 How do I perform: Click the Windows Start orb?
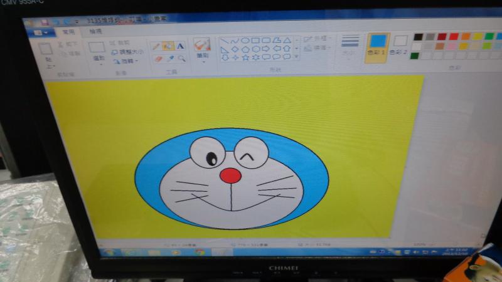click(109, 253)
